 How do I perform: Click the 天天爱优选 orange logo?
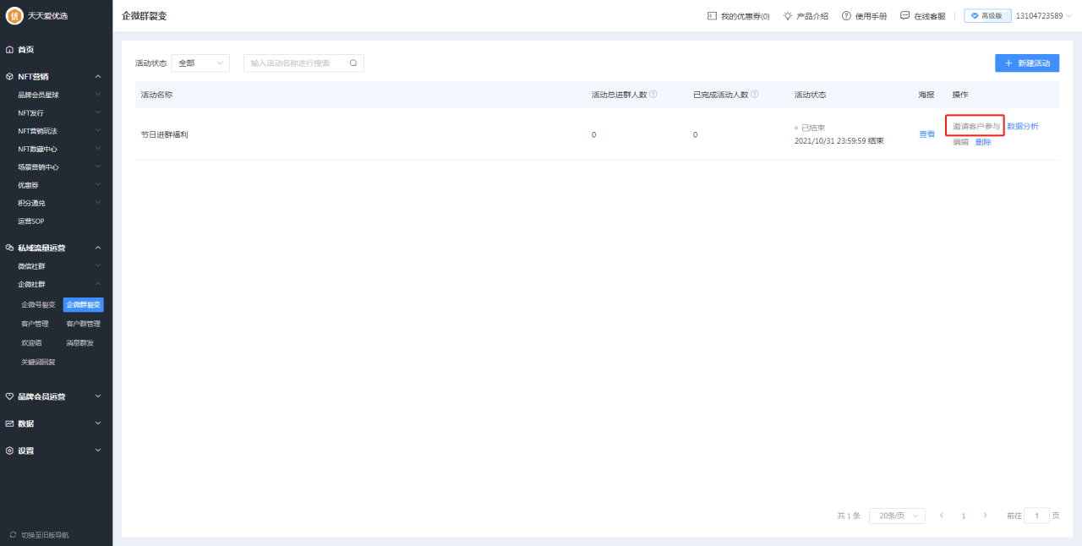click(x=14, y=16)
